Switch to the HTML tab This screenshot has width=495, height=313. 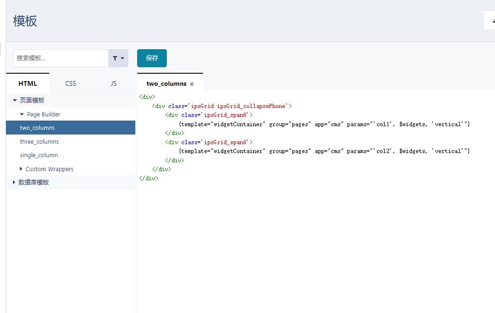(x=28, y=83)
